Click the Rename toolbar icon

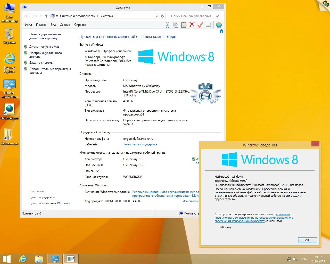point(209,25)
